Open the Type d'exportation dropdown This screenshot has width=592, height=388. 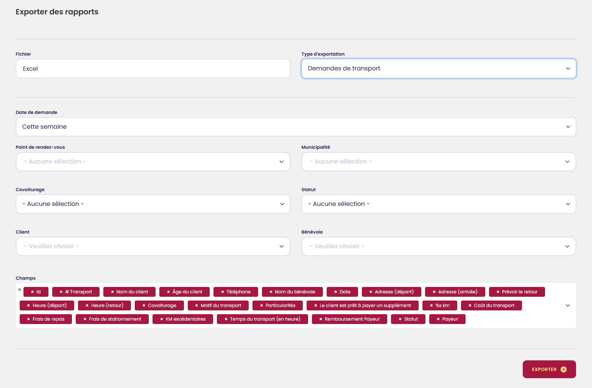438,69
